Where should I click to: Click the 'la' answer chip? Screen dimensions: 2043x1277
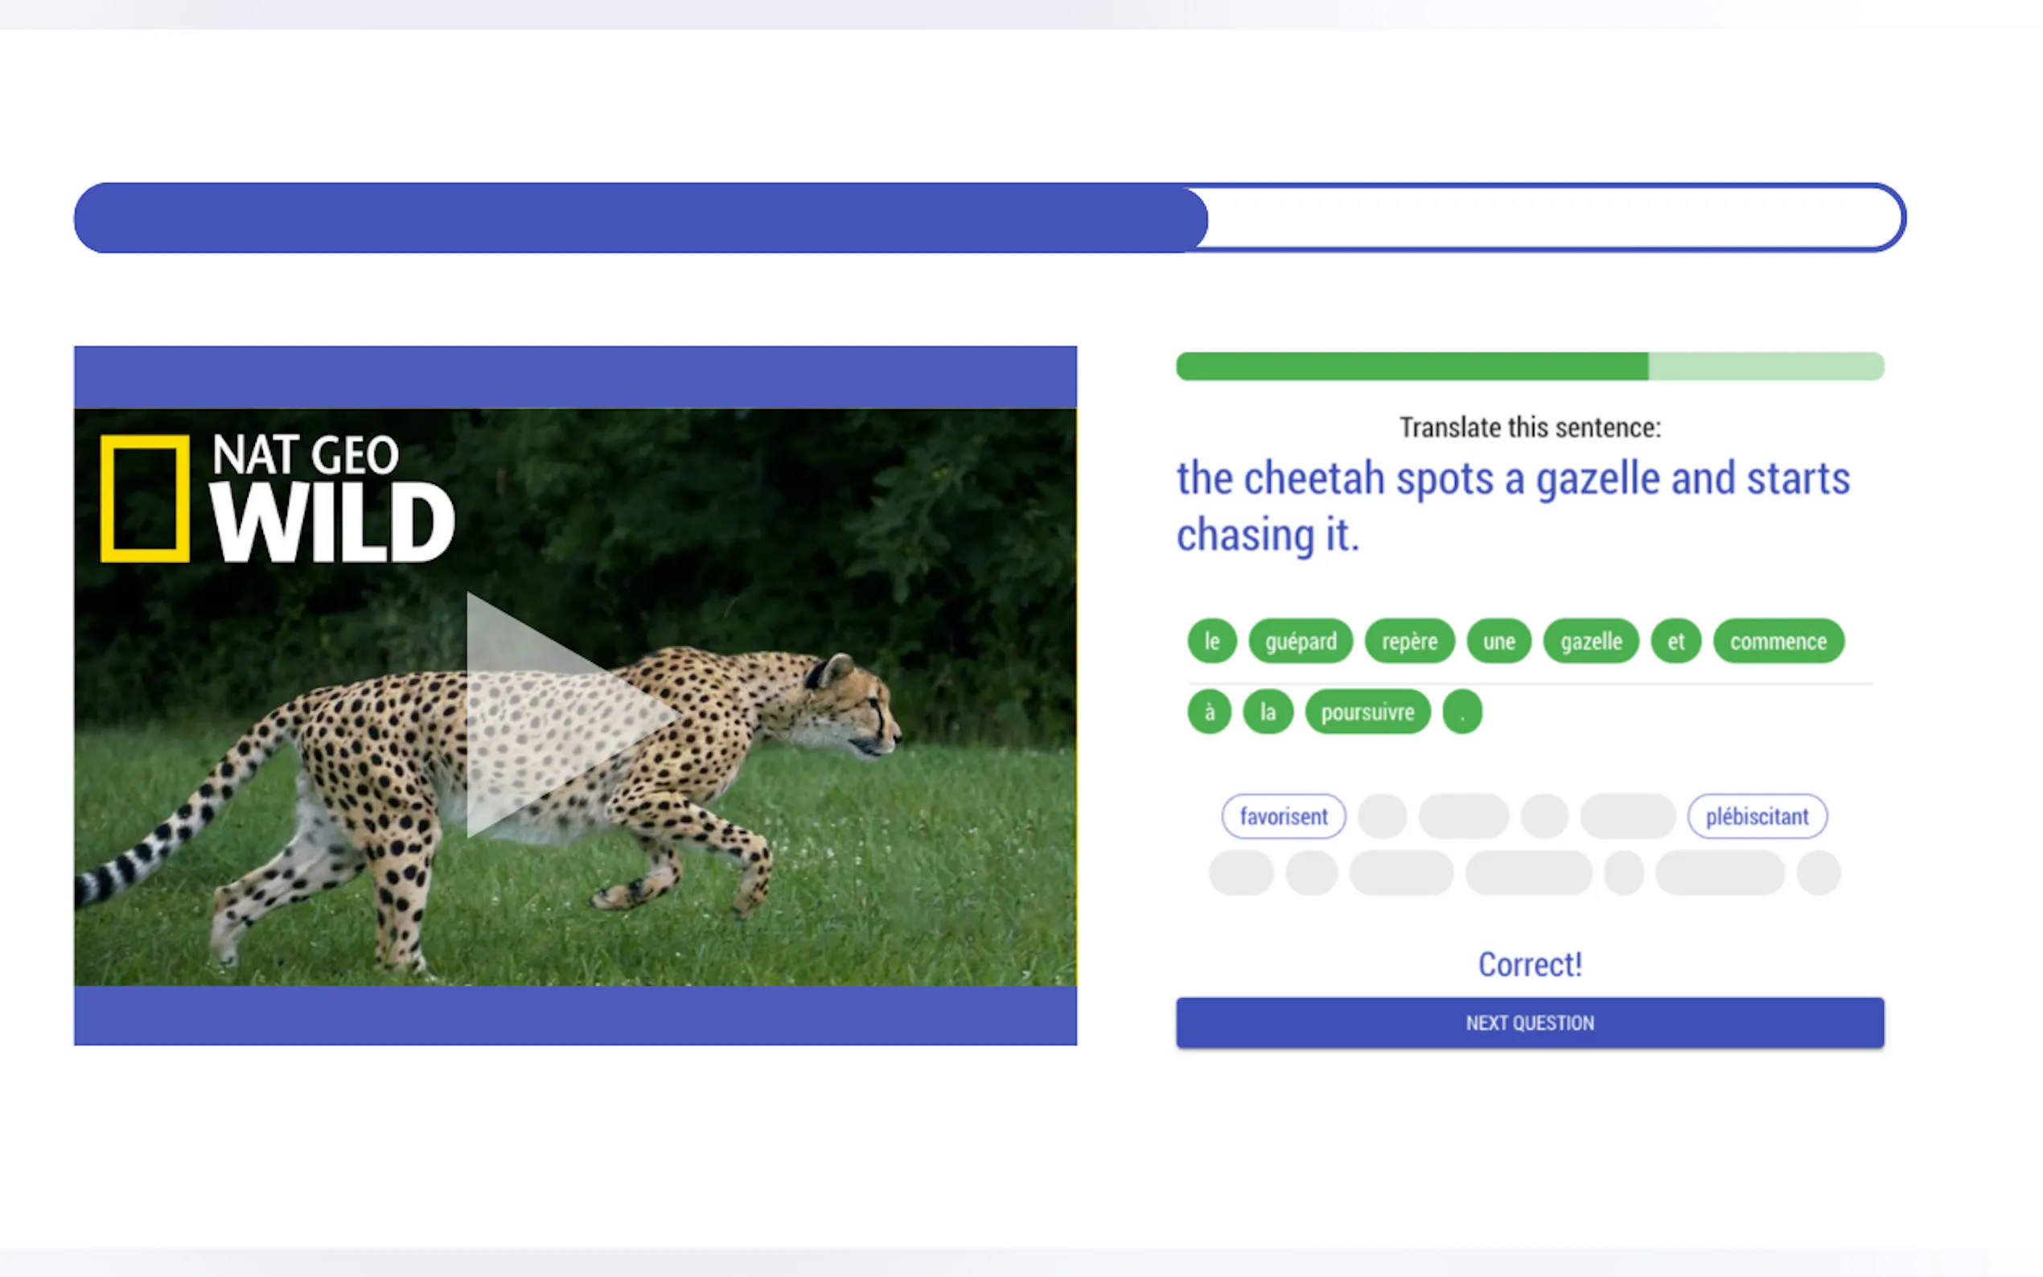point(1267,712)
